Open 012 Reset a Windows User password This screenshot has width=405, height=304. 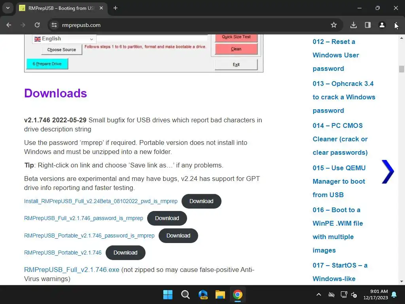pyautogui.click(x=336, y=55)
